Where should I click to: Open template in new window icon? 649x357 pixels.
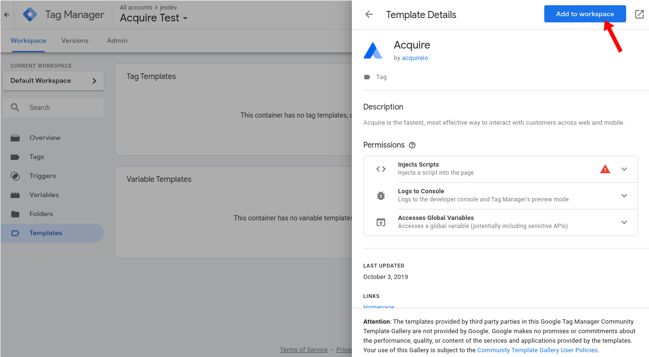click(639, 14)
